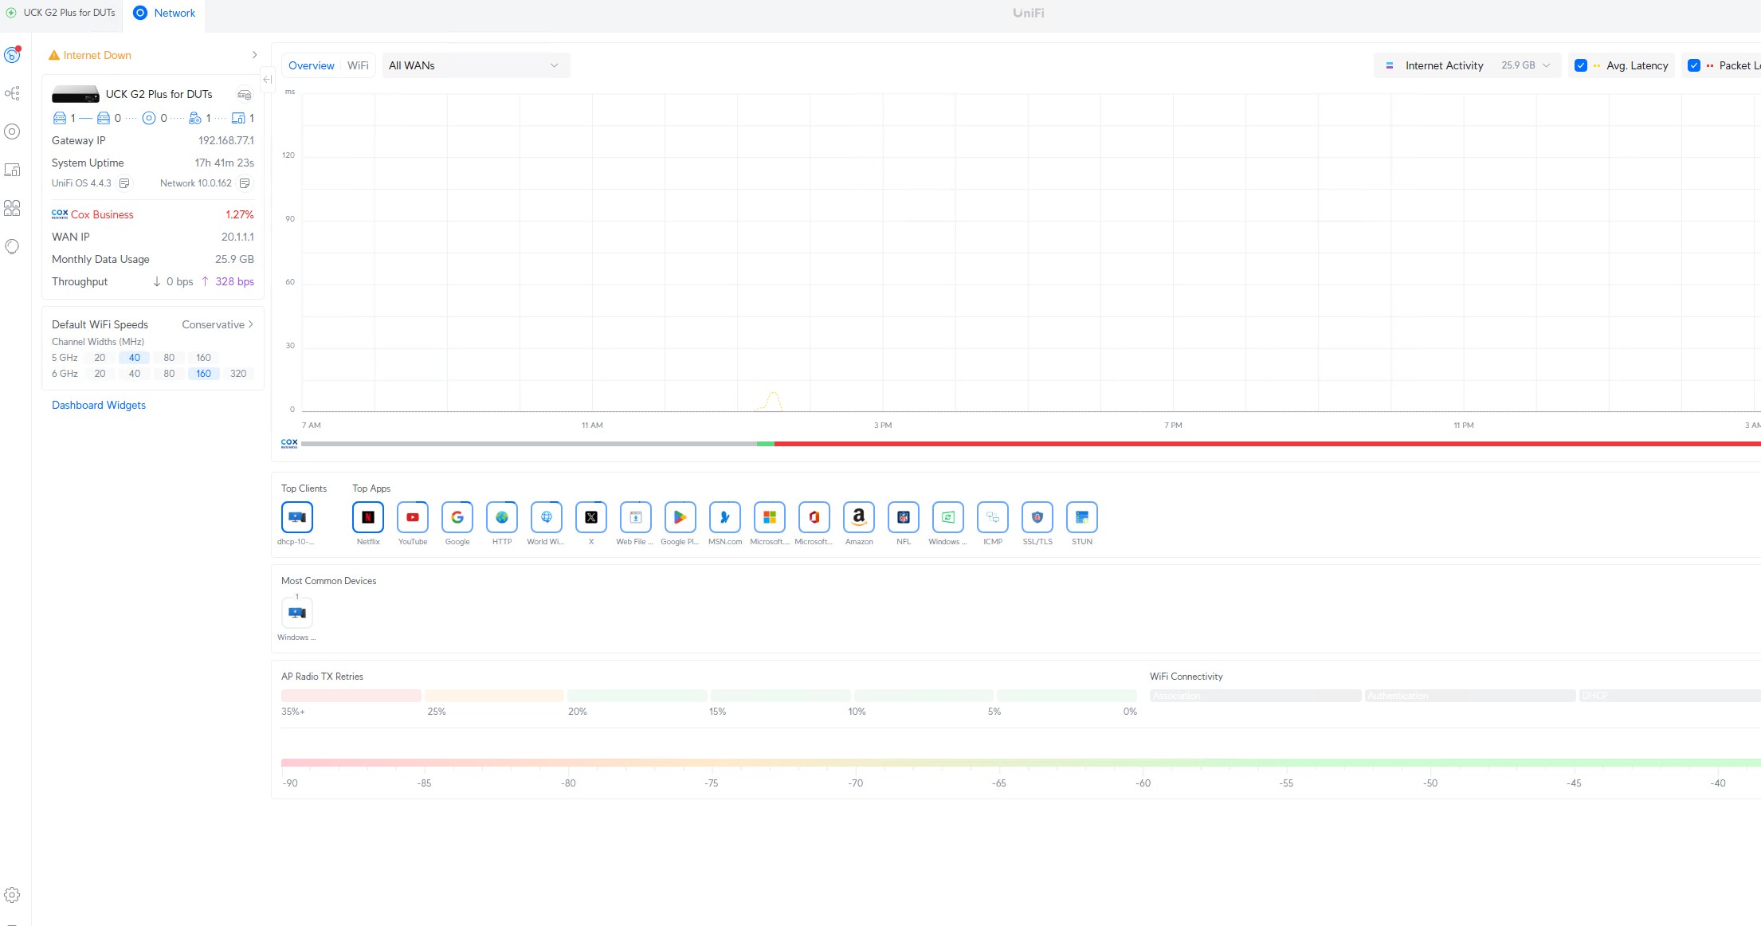The width and height of the screenshot is (1761, 926).
Task: Click the Windows device icon under Most Common Devices
Action: pyautogui.click(x=296, y=613)
